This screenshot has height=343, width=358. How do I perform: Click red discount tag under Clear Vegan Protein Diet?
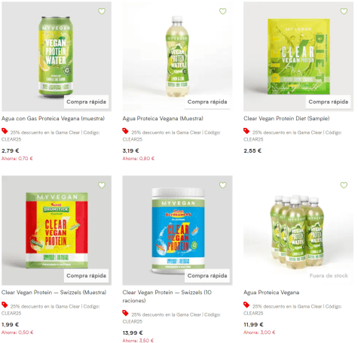click(x=246, y=131)
